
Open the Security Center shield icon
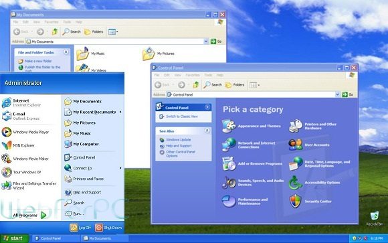(x=295, y=201)
